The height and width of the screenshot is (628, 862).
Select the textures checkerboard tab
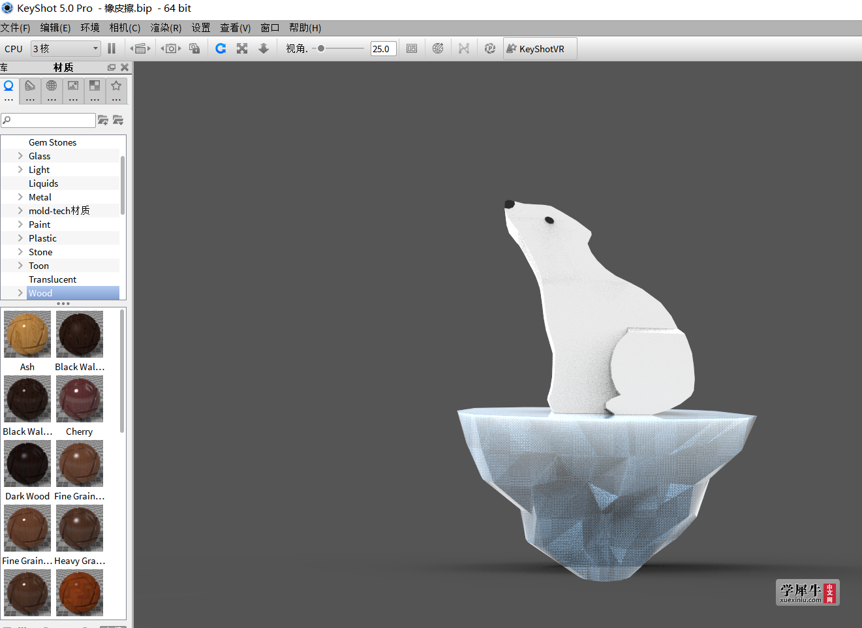pos(95,90)
